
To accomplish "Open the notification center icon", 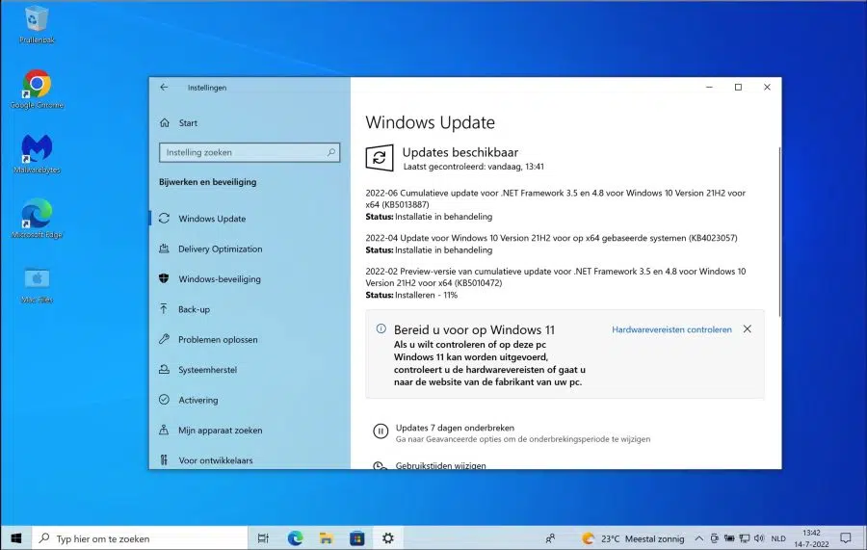I will tap(846, 537).
